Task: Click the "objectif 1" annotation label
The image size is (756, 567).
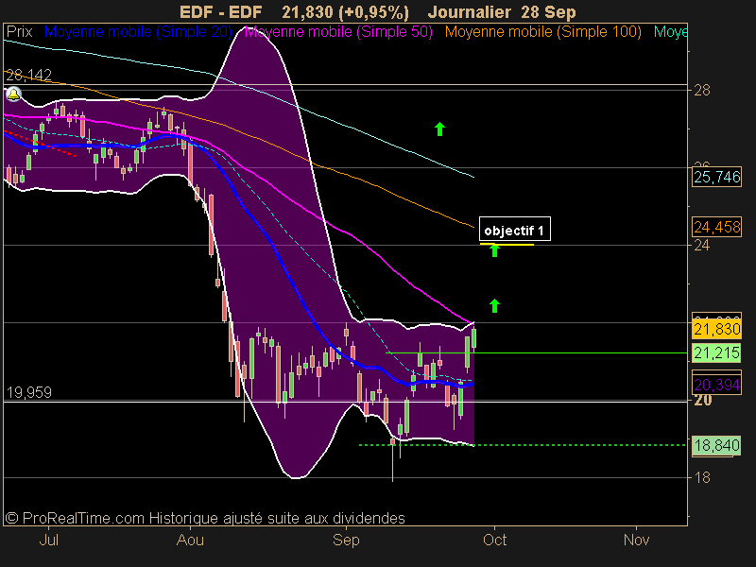Action: [x=514, y=229]
